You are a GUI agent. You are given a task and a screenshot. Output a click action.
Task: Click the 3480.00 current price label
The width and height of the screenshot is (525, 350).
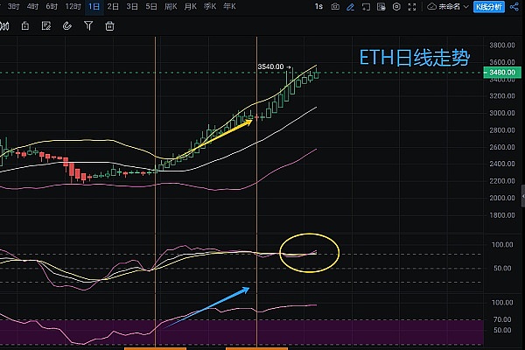pos(501,73)
